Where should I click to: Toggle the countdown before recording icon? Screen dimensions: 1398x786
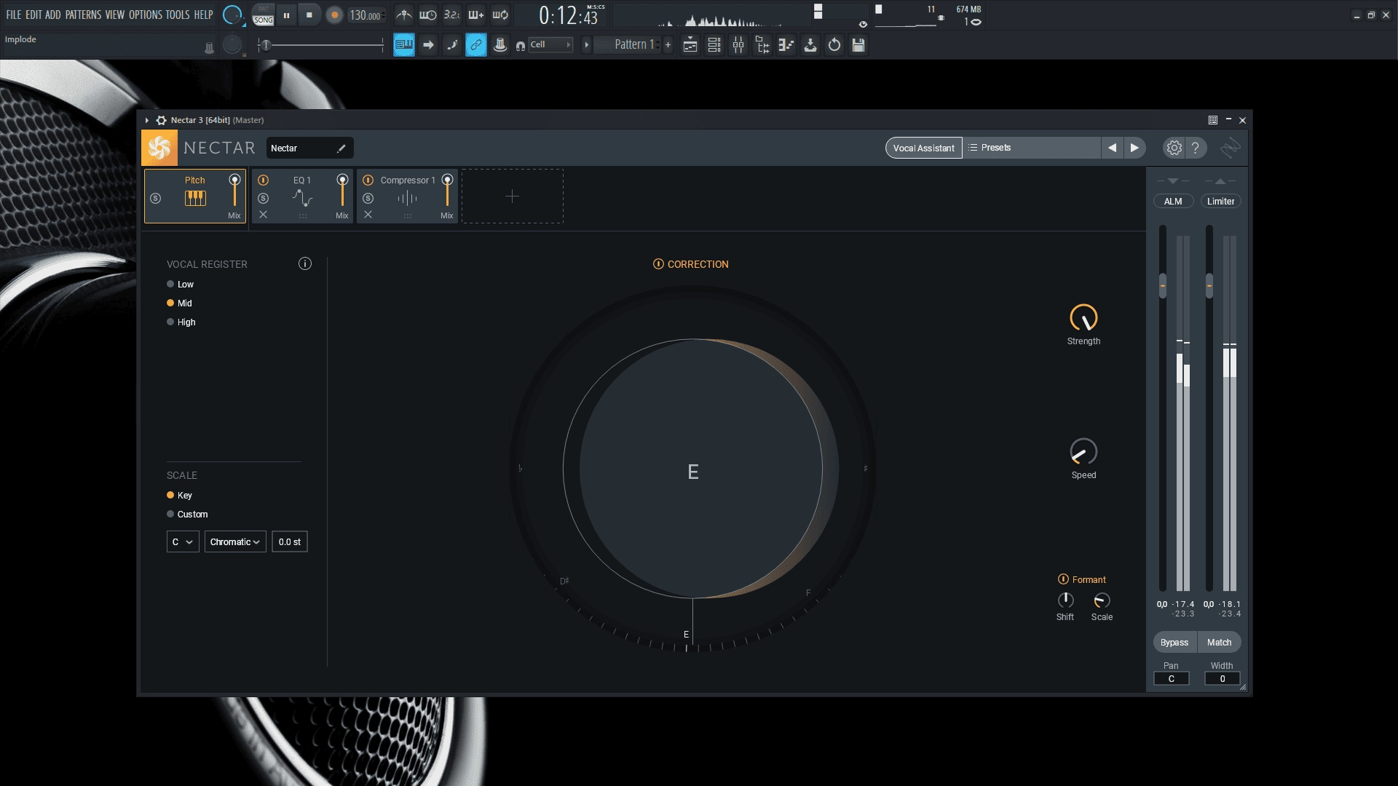452,15
